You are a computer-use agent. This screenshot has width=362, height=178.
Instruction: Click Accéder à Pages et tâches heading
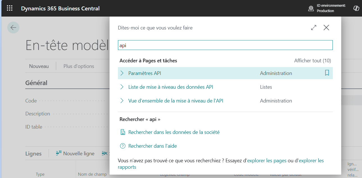tap(148, 61)
